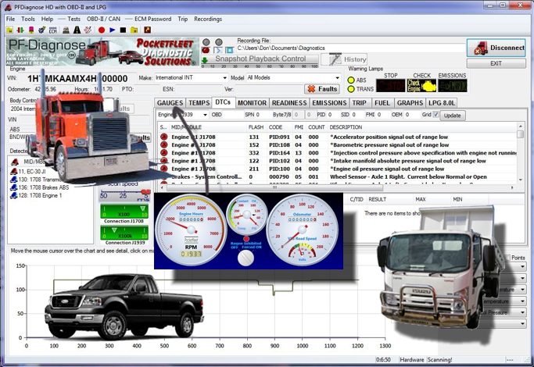Switch to the READINESS tab
The width and height of the screenshot is (534, 367).
coord(289,103)
